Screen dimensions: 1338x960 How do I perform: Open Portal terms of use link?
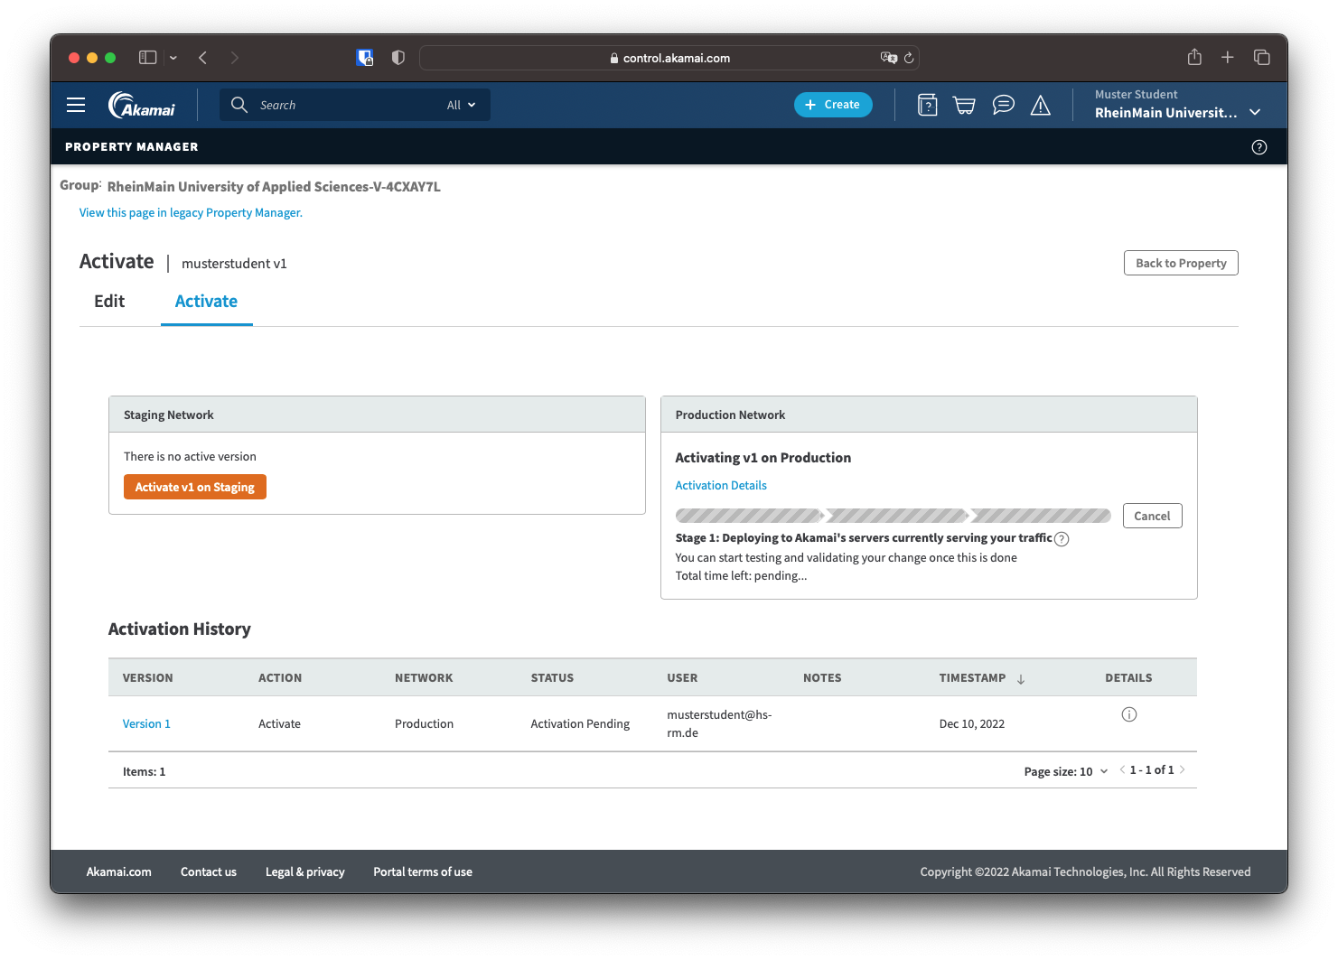(x=423, y=872)
